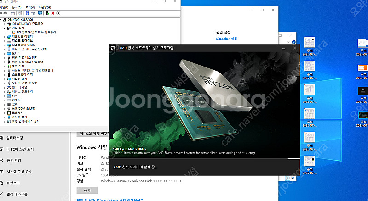Open 원격 데스크톱 settings page
The height and width of the screenshot is (201, 368).
[x=17, y=194]
